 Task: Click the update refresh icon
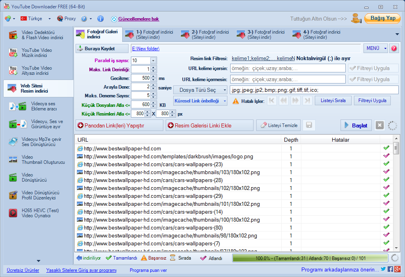tap(114, 19)
